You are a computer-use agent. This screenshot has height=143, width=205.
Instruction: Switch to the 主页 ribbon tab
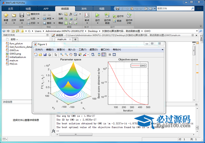(11, 9)
